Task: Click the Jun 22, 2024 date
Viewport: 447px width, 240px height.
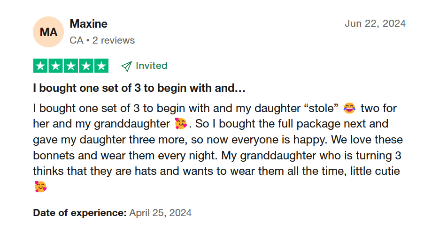Action: (x=375, y=23)
